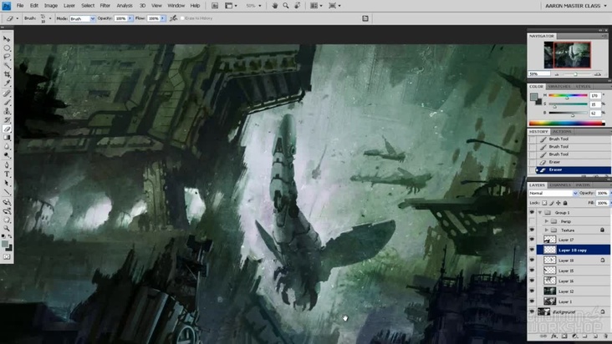Hide Layer 18 copy via eye icon

(532, 250)
